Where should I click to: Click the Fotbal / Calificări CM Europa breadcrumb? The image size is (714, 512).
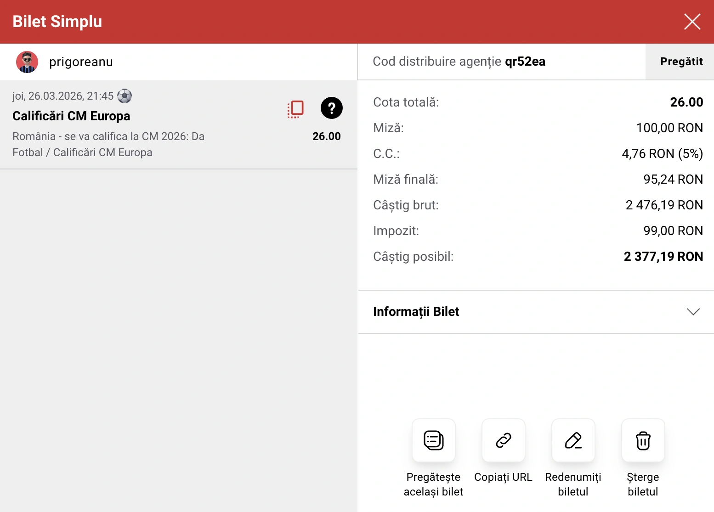pos(82,152)
